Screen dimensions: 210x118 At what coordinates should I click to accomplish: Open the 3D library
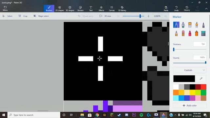pos(122,9)
